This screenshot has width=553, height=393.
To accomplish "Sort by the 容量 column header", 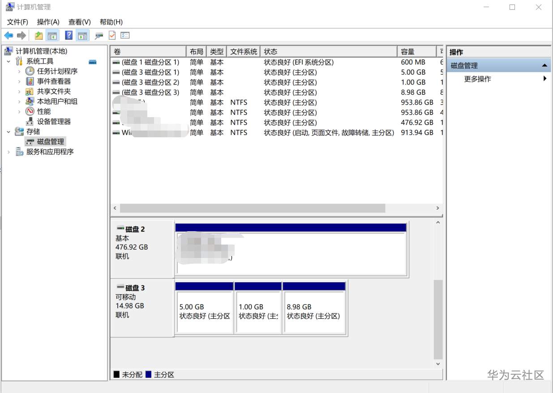I will 416,51.
